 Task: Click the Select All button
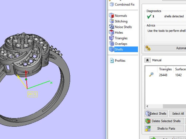coord(177,114)
